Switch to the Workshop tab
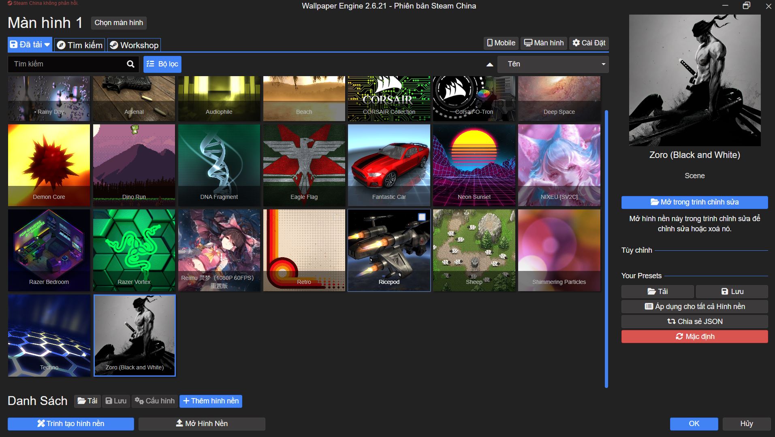775x437 pixels. pos(134,45)
